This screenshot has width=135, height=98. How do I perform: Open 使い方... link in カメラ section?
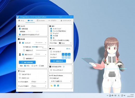pyautogui.click(x=69, y=49)
